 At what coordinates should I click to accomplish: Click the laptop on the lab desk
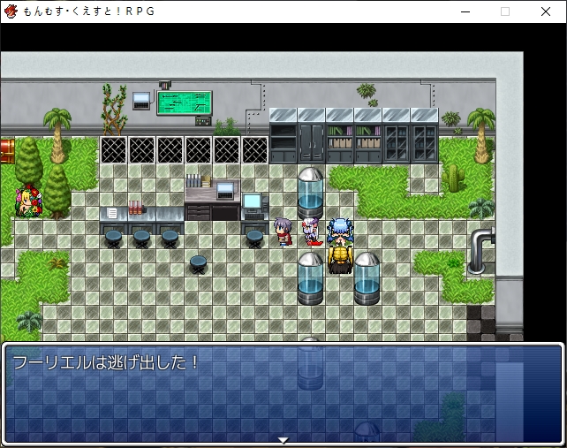(225, 190)
